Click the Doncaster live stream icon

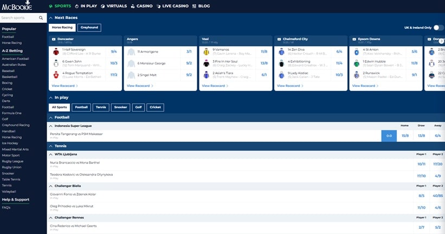coord(54,40)
